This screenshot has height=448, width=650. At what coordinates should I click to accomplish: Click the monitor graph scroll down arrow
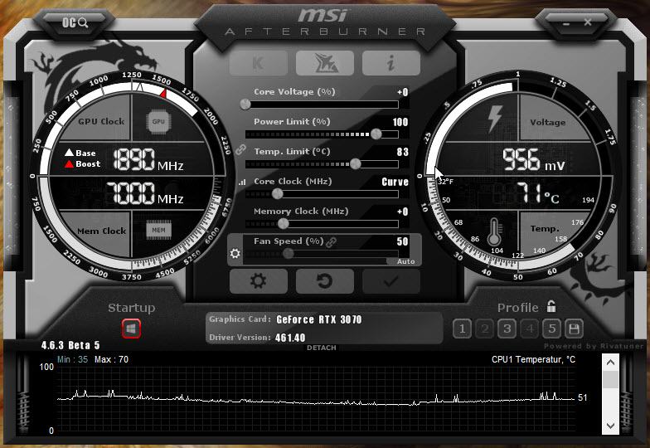point(610,426)
